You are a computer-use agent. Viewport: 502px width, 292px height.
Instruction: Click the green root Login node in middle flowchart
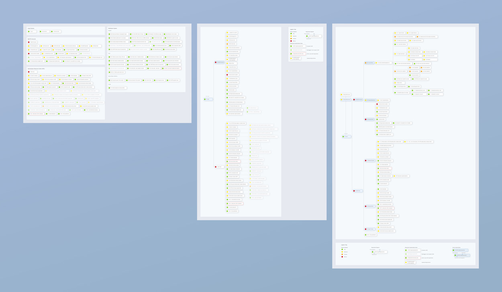pyautogui.click(x=208, y=99)
